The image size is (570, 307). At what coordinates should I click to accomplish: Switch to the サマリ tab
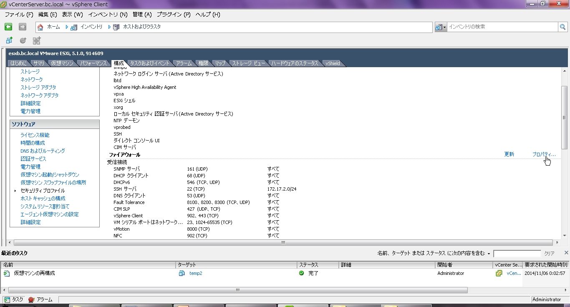[x=39, y=63]
